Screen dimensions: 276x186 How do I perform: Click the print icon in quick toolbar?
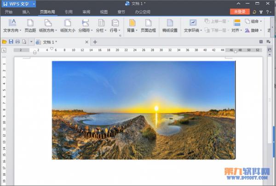pos(17,42)
